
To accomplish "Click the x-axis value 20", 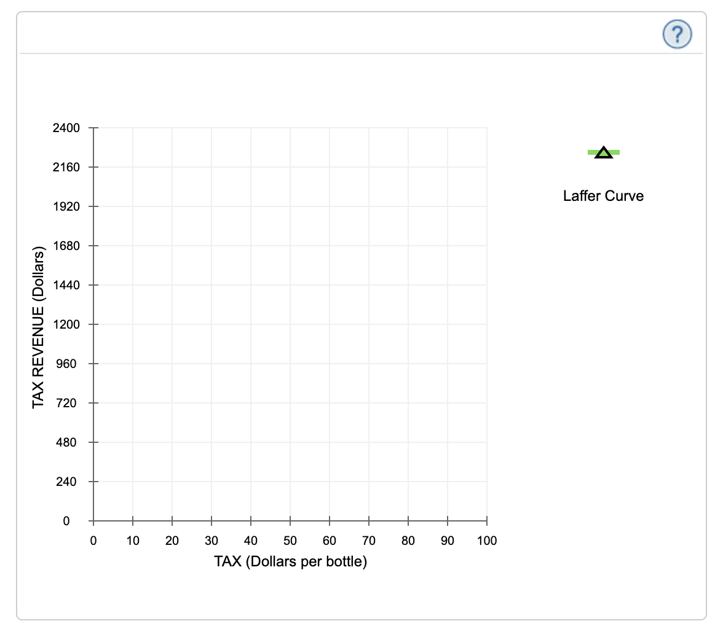I will tap(172, 541).
